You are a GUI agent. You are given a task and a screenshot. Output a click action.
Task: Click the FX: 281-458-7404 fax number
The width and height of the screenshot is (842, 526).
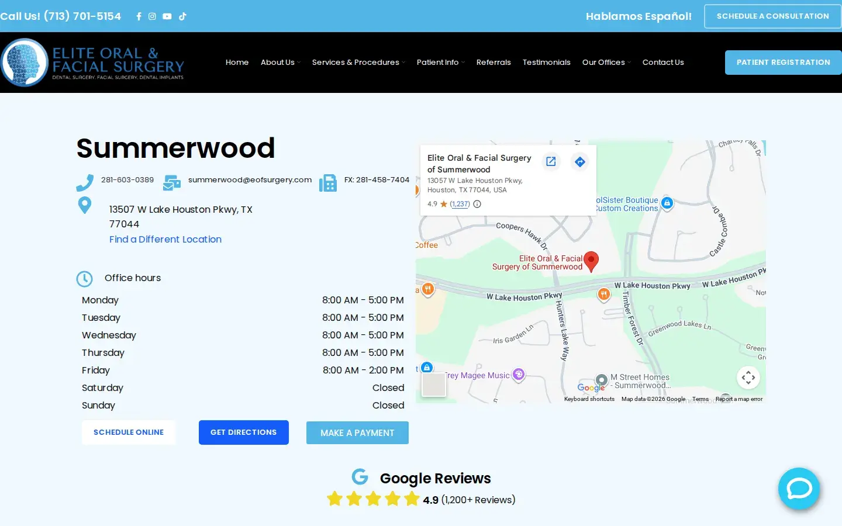[x=377, y=180]
